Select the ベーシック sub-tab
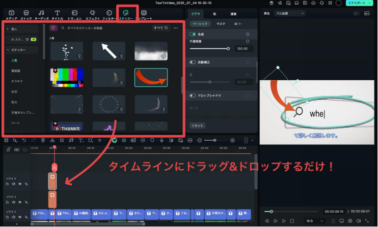 [x=200, y=24]
